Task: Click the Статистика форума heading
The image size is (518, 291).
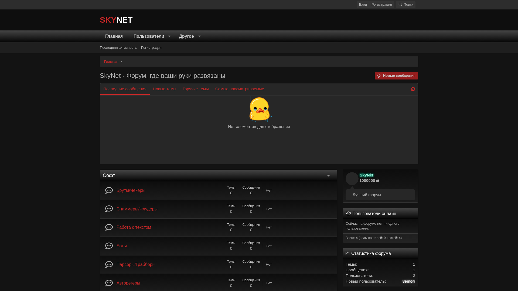Action: [x=371, y=253]
